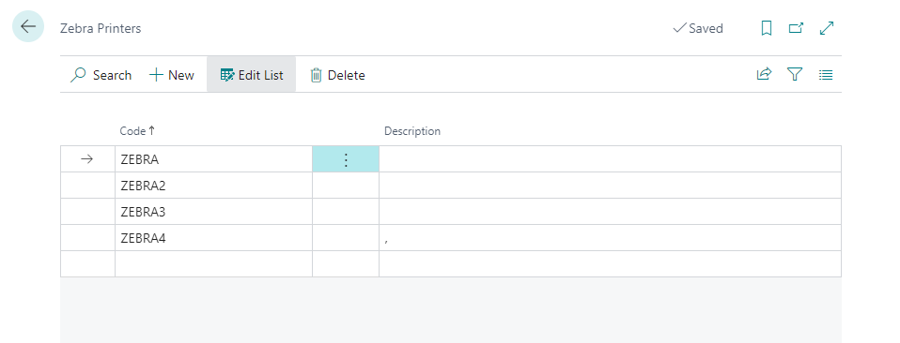
Task: Select the ZEBRA row arrow indicator
Action: pos(87,159)
